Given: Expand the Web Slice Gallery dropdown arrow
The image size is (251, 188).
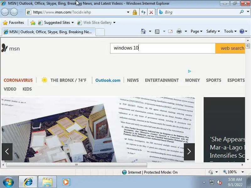Looking at the screenshot, I should pos(114,23).
